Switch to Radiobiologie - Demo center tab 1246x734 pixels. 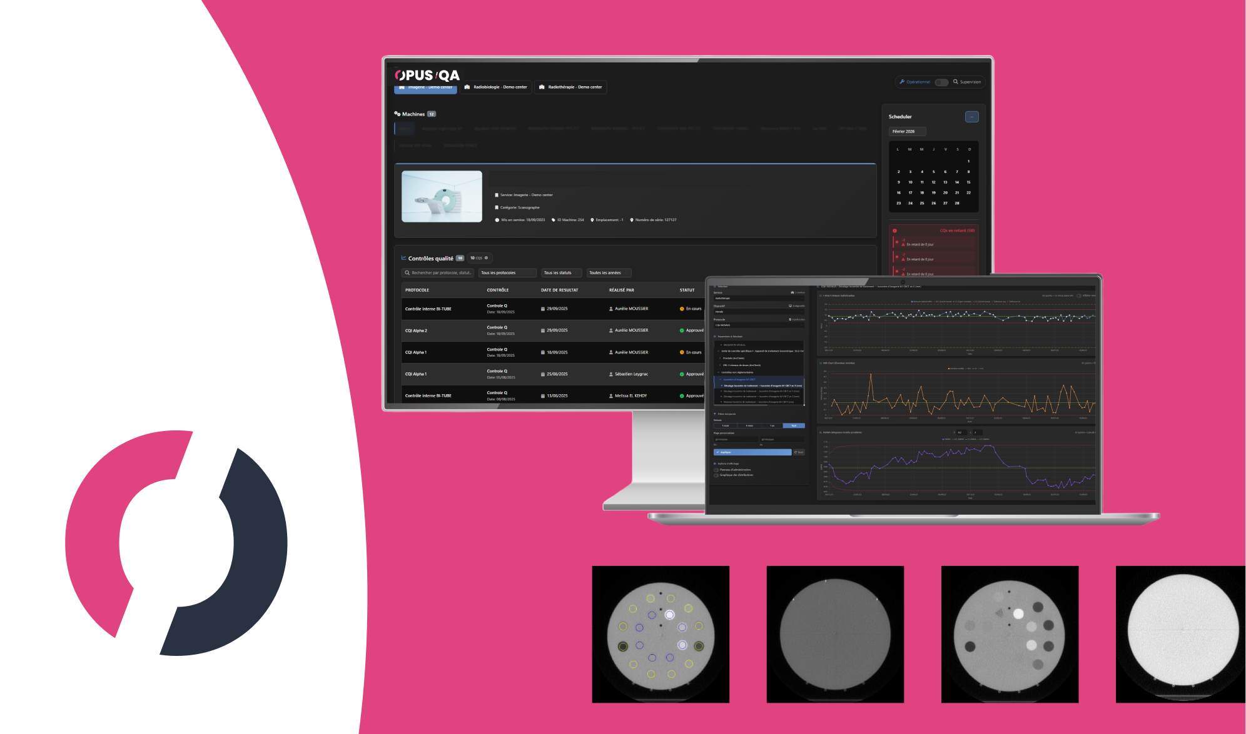pyautogui.click(x=496, y=87)
